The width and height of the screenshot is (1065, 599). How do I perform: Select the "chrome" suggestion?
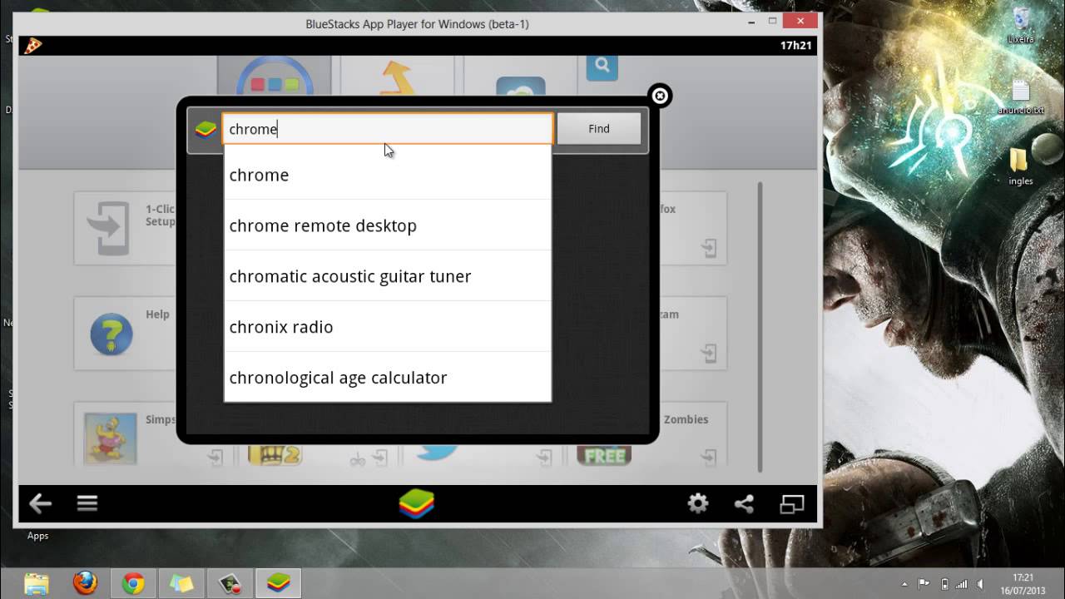click(388, 175)
